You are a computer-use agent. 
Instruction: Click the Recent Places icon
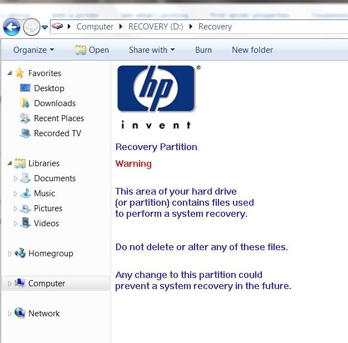point(25,118)
